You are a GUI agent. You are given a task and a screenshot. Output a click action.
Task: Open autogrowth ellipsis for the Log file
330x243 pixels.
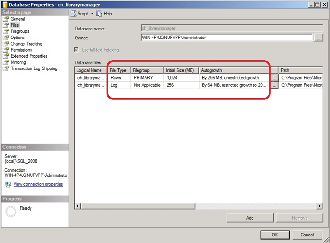pyautogui.click(x=274, y=85)
